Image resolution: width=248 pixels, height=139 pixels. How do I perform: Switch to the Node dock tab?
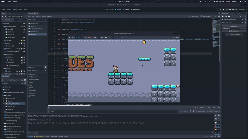pos(232,13)
